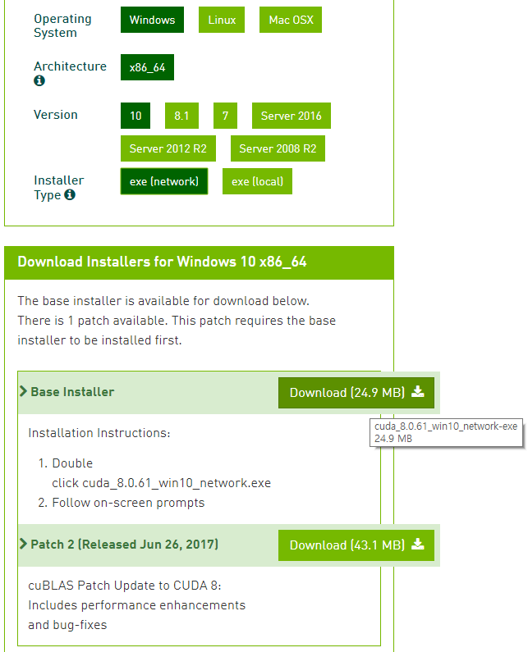Select Server 2012 R2 version
Image resolution: width=528 pixels, height=652 pixels.
click(x=168, y=148)
